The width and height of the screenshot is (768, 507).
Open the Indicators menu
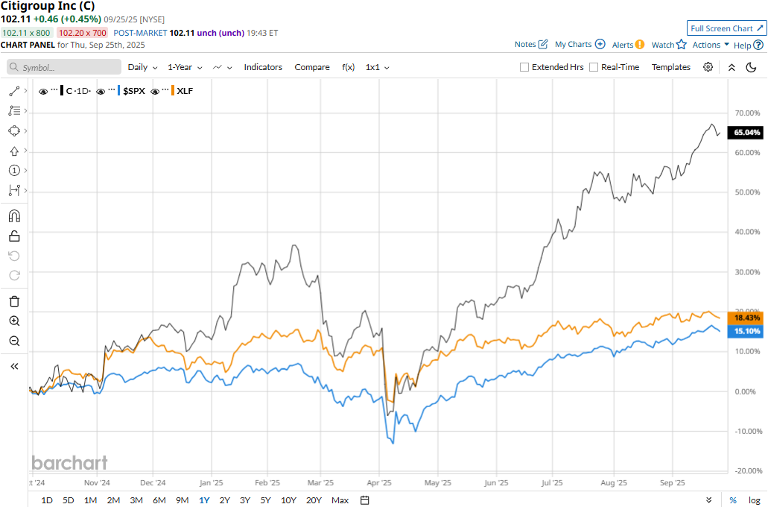pyautogui.click(x=263, y=67)
